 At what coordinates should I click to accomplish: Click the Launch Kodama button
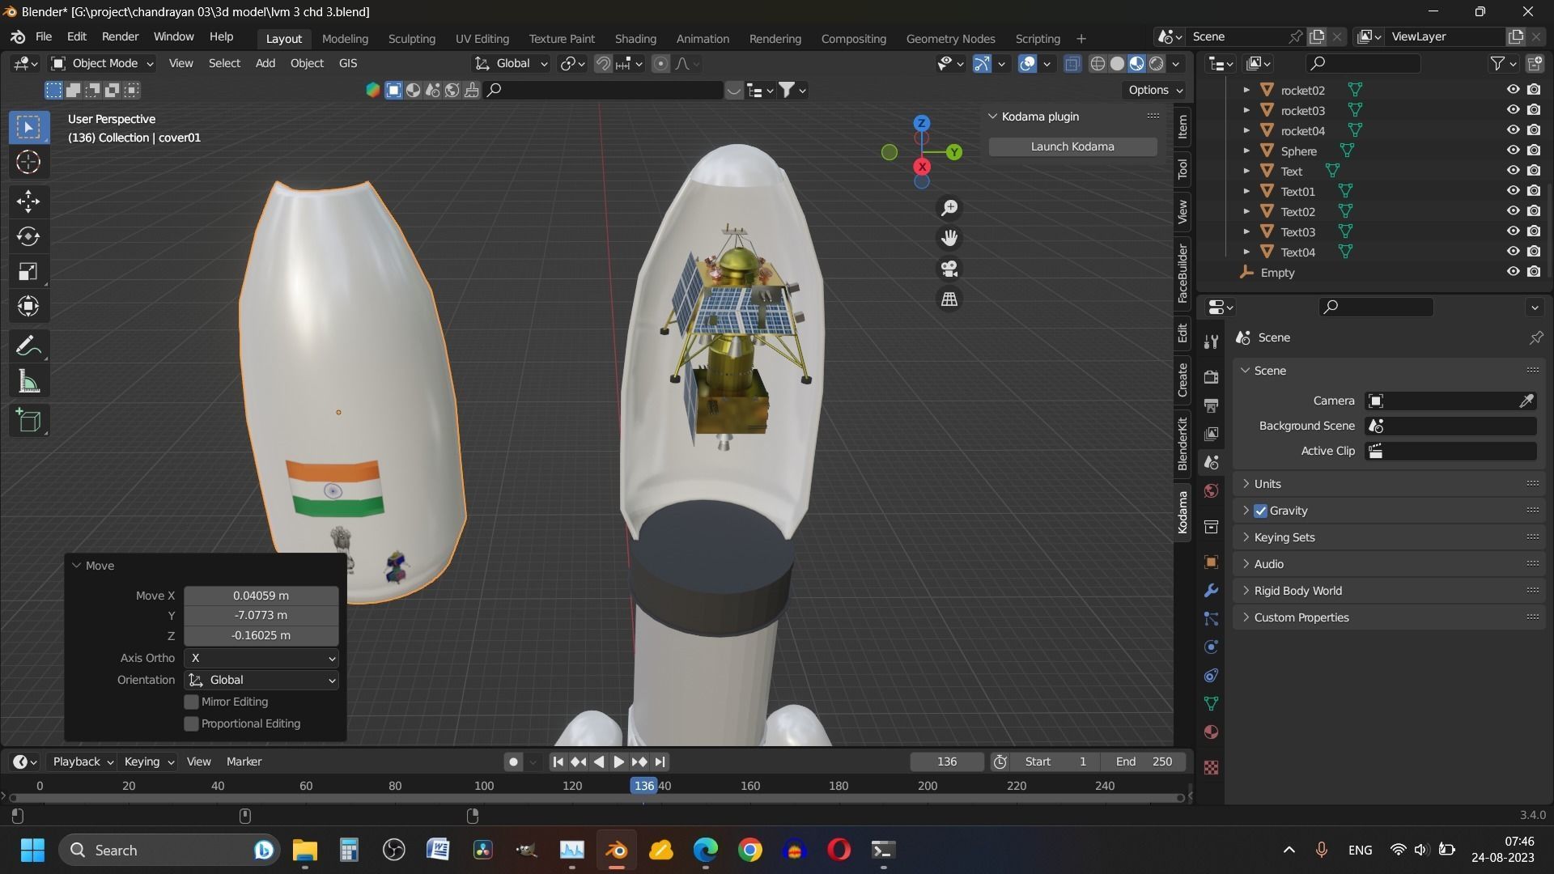click(1072, 146)
